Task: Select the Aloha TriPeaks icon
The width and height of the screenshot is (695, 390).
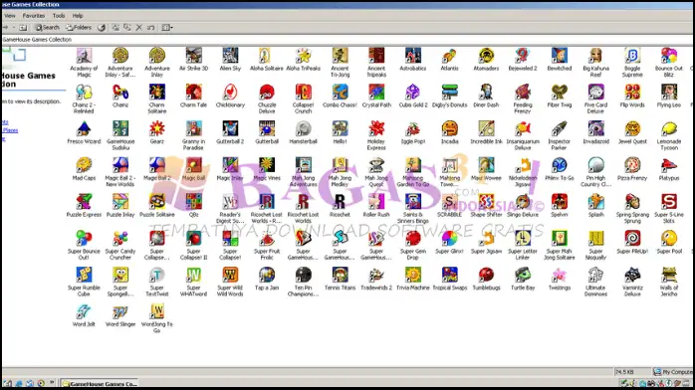Action: coord(303,57)
